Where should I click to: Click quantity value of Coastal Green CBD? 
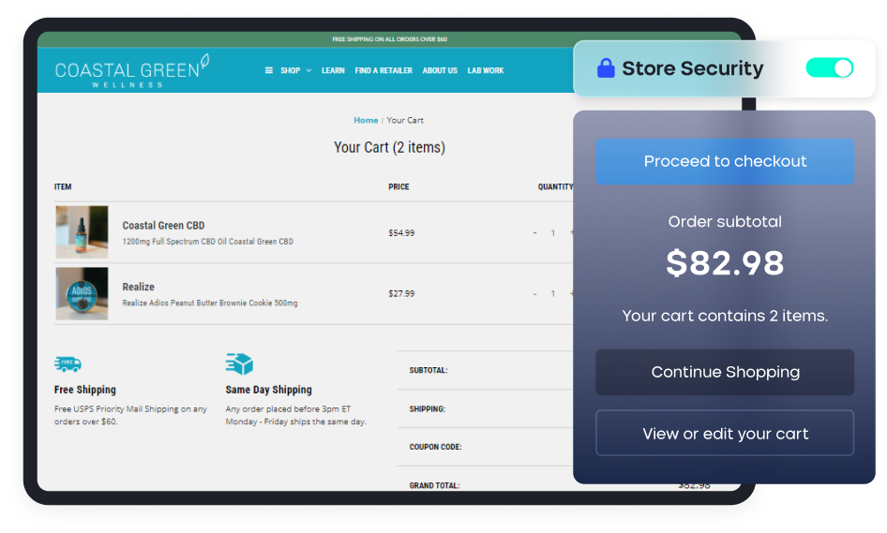(552, 233)
